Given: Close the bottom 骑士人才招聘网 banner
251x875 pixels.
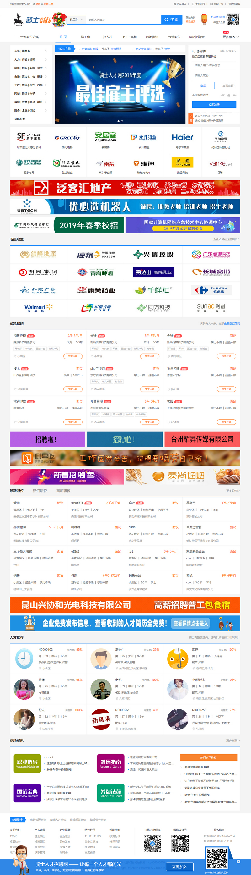Looking at the screenshot, I should (x=238, y=861).
